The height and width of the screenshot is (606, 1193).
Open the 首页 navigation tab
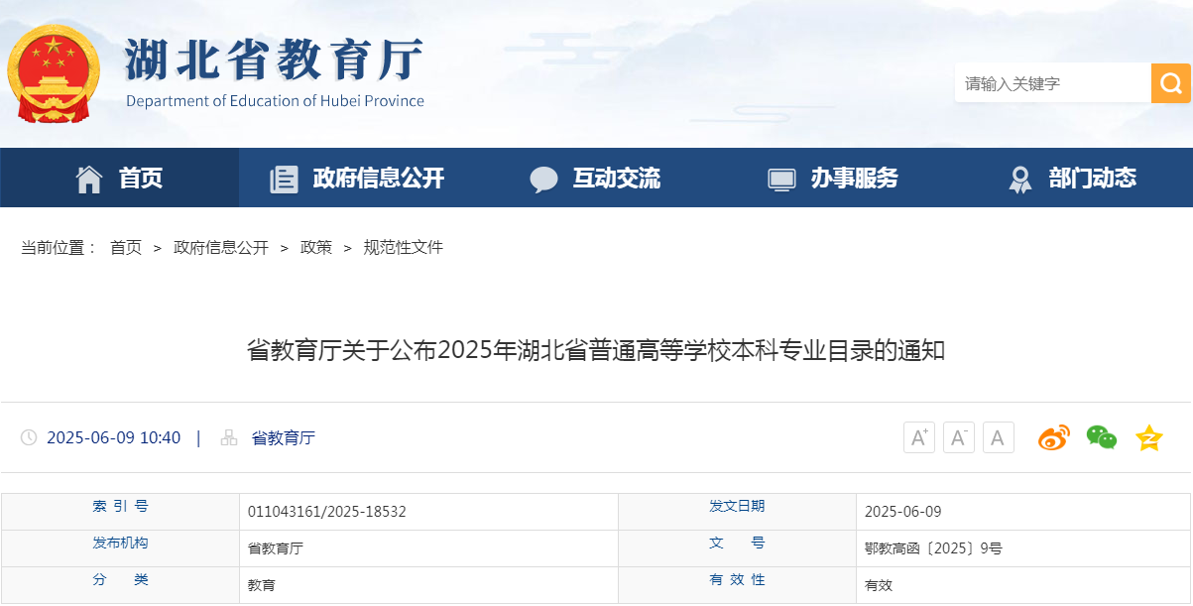pyautogui.click(x=141, y=179)
